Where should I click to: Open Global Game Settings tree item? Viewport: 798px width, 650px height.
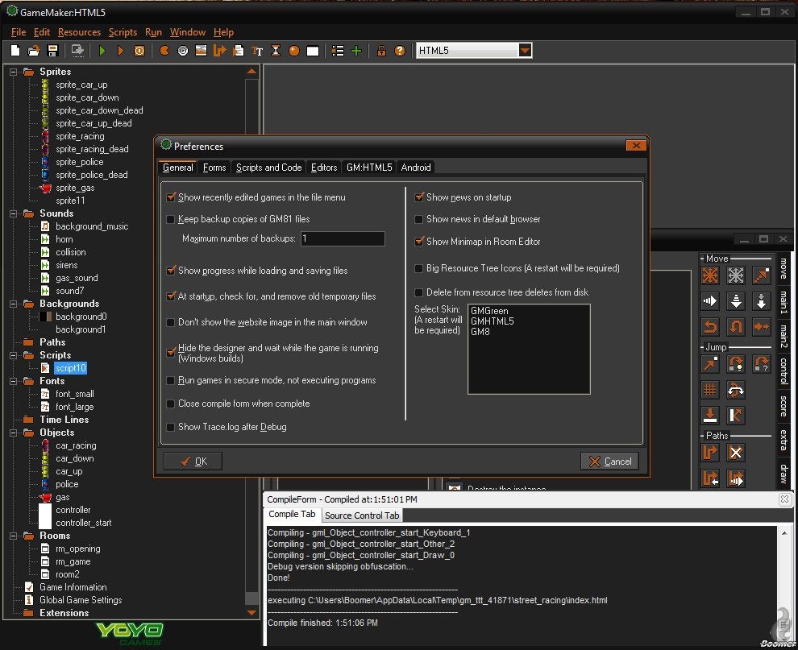[81, 600]
